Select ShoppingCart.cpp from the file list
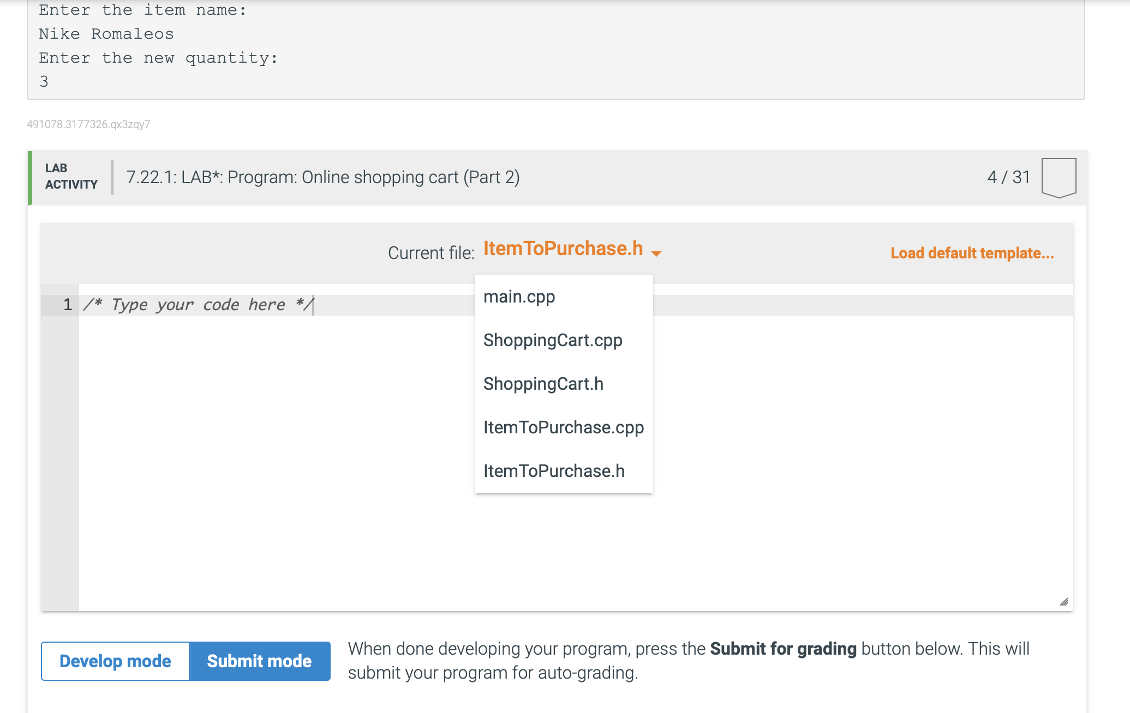The height and width of the screenshot is (713, 1130). (x=553, y=340)
